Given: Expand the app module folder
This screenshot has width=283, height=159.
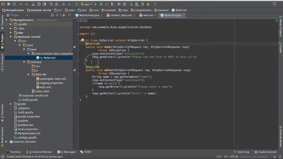Looking at the screenshot, I should tap(11, 33).
